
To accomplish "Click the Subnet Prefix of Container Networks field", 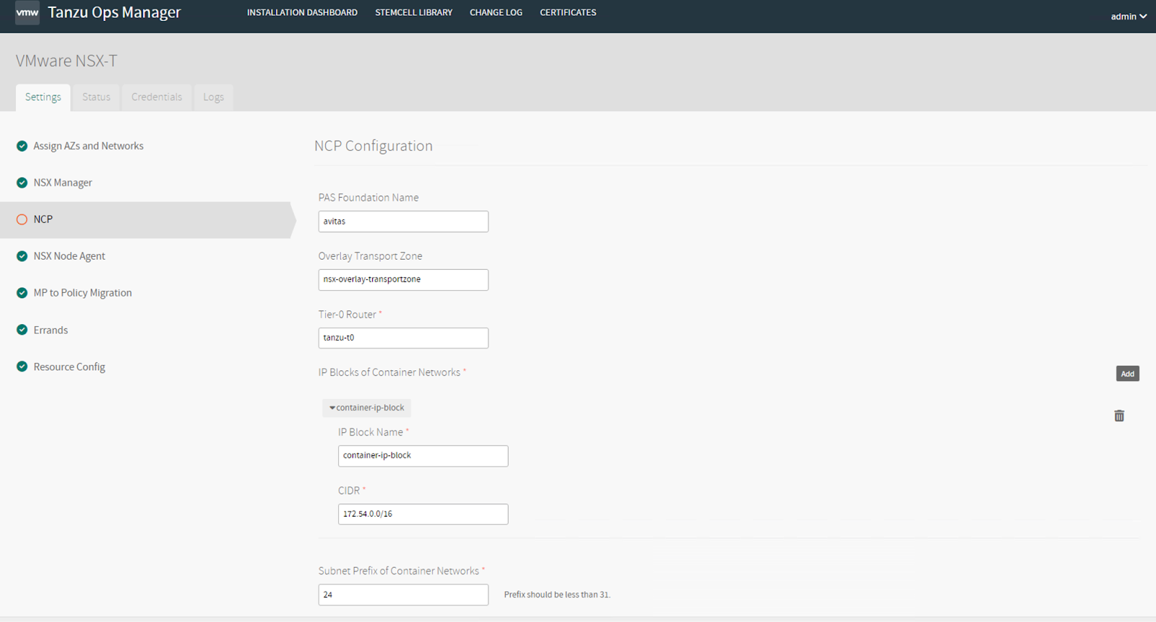I will (x=403, y=595).
